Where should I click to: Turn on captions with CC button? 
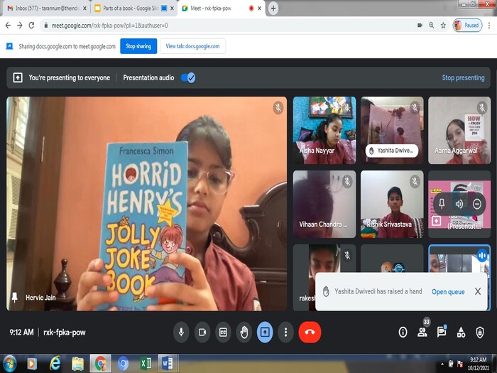point(223,332)
